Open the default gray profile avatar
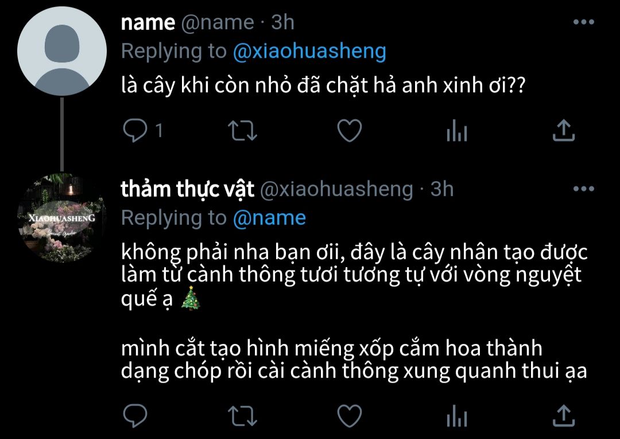This screenshot has height=439, width=620. (62, 51)
